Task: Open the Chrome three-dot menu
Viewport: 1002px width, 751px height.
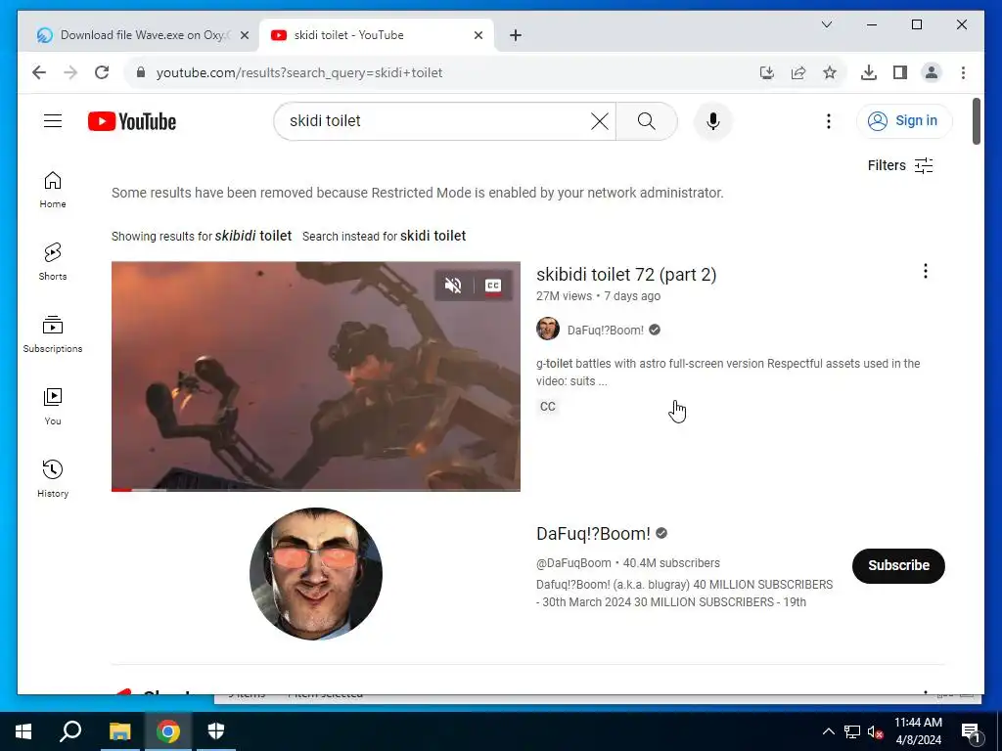Action: [963, 72]
